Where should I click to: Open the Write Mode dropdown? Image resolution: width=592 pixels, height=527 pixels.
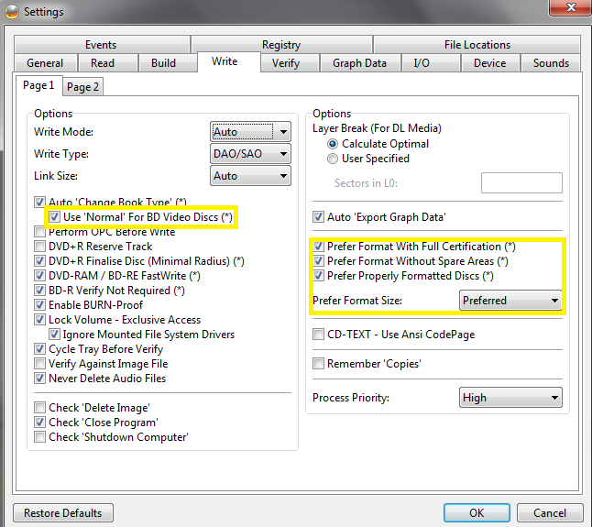[250, 132]
